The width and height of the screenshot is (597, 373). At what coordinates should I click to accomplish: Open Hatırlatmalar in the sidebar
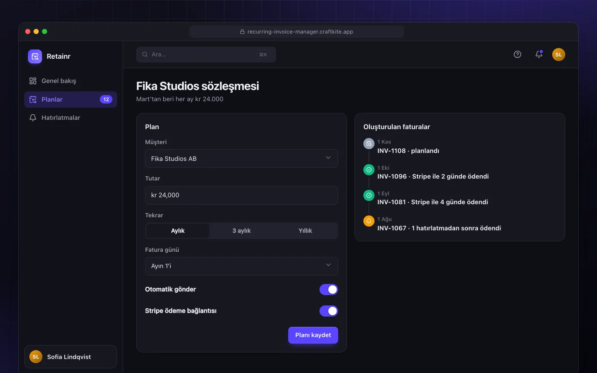(x=70, y=117)
